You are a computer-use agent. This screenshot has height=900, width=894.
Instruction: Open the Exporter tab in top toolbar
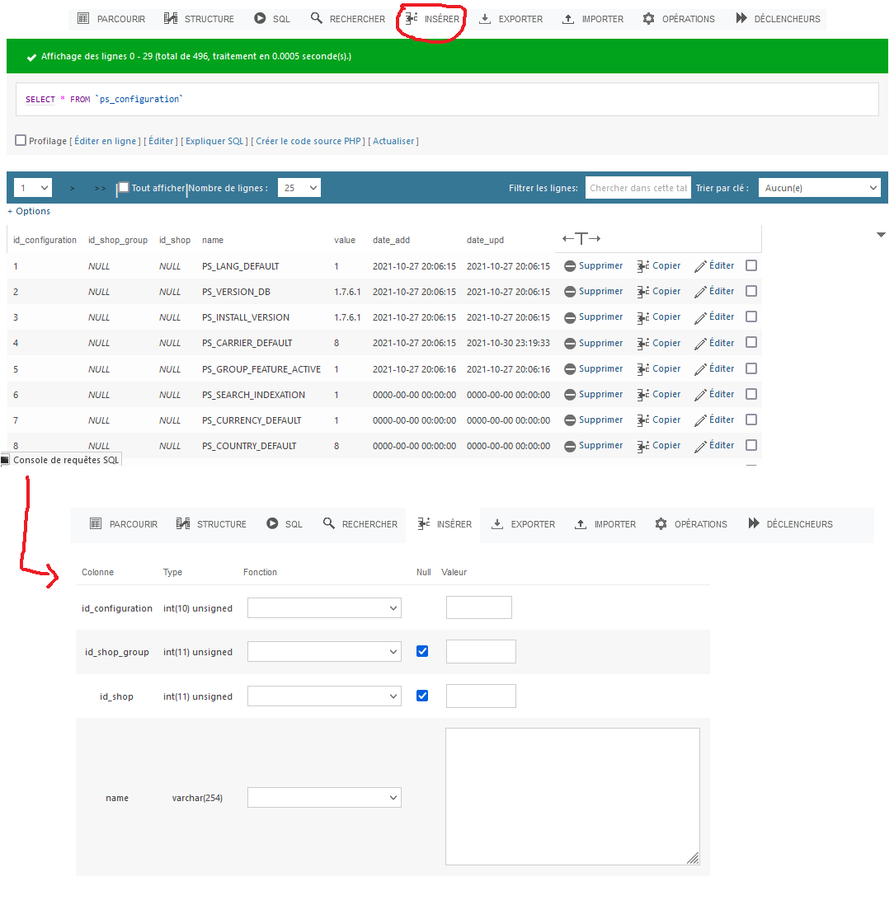pos(511,19)
